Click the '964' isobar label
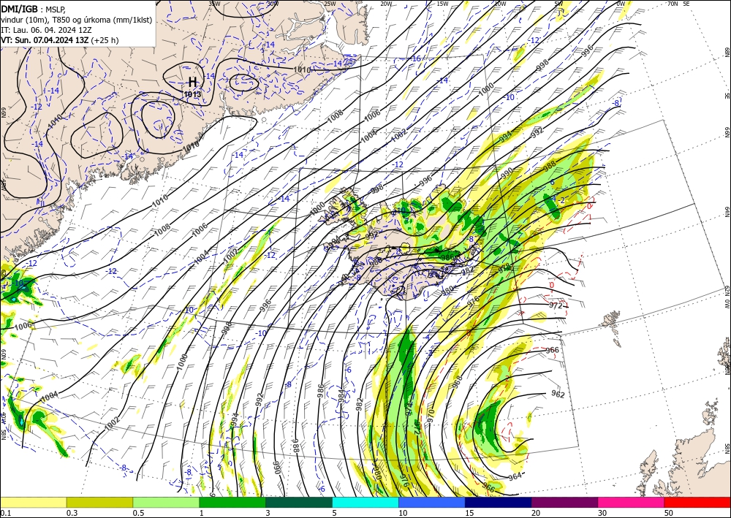The image size is (731, 518). point(515,476)
